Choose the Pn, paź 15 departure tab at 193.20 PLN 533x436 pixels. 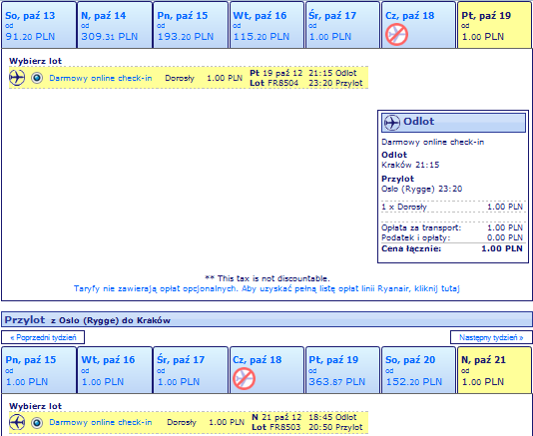click(191, 25)
